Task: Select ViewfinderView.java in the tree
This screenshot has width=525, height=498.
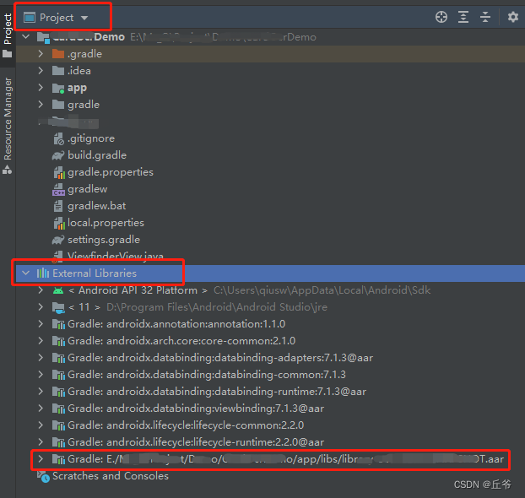Action: click(116, 256)
